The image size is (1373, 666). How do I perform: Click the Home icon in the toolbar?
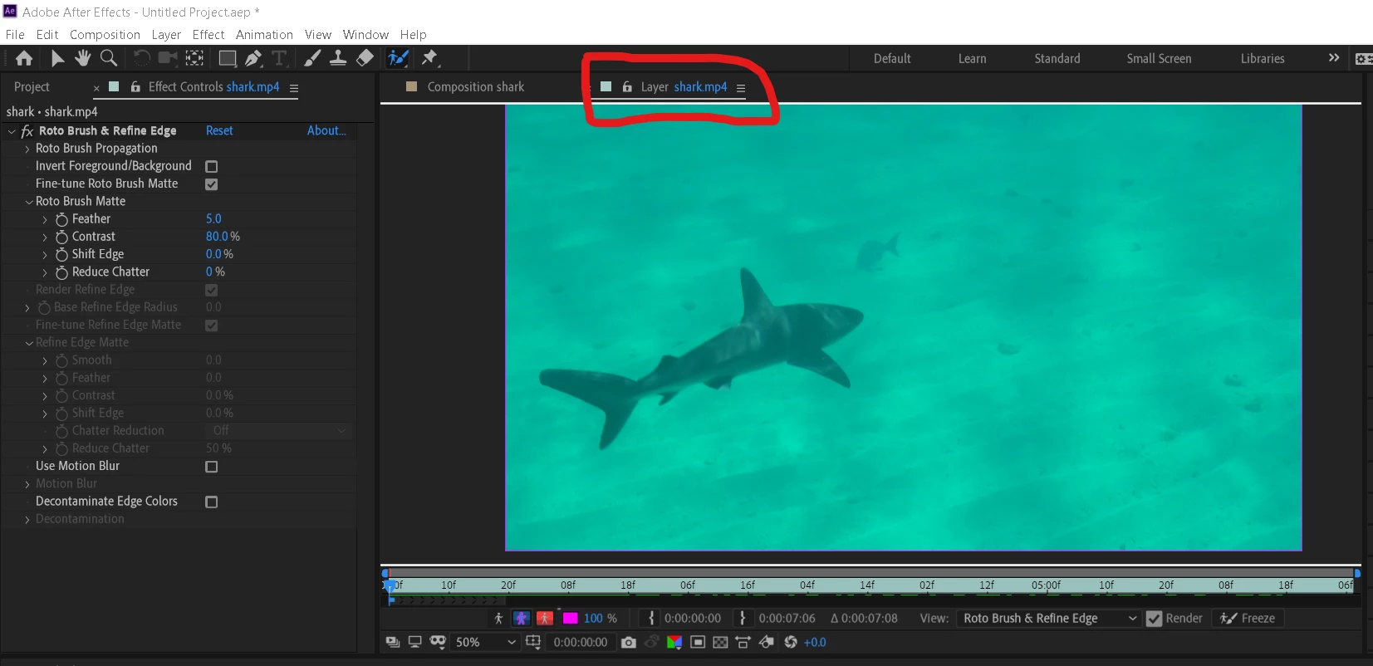tap(24, 58)
